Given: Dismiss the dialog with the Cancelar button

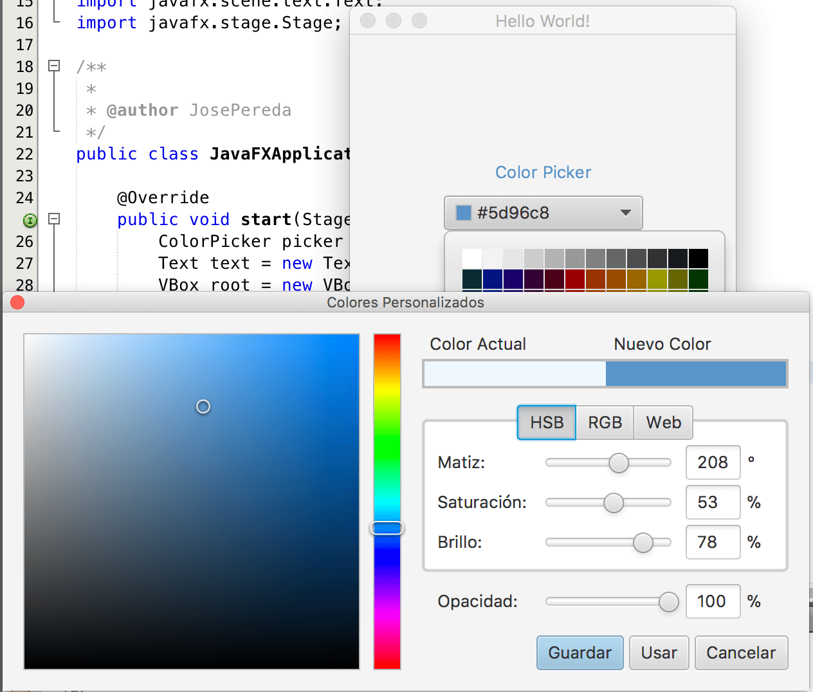Looking at the screenshot, I should pos(741,653).
